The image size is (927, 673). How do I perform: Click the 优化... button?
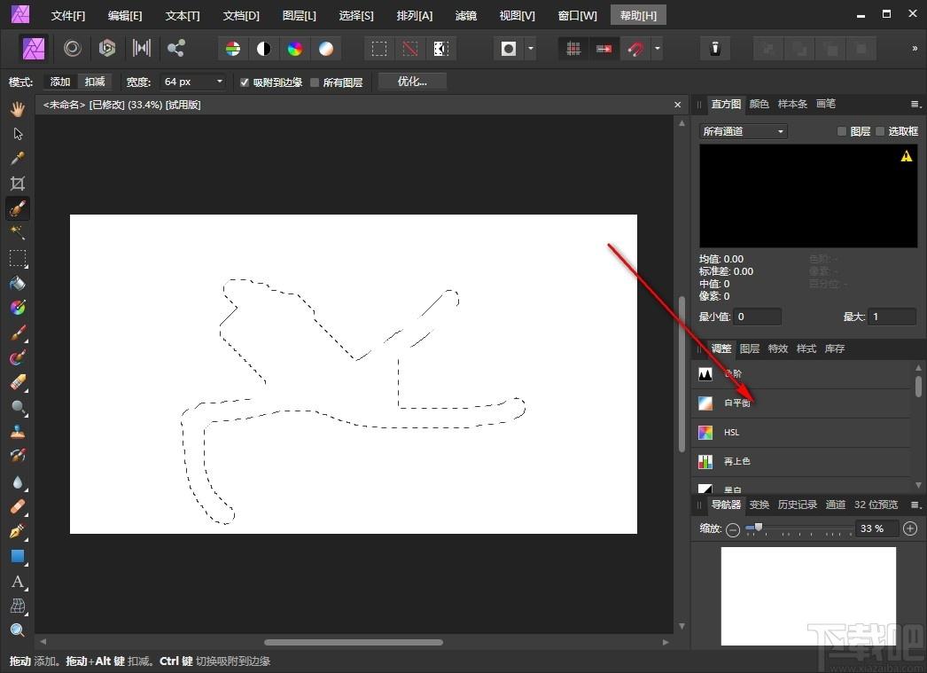pyautogui.click(x=412, y=82)
